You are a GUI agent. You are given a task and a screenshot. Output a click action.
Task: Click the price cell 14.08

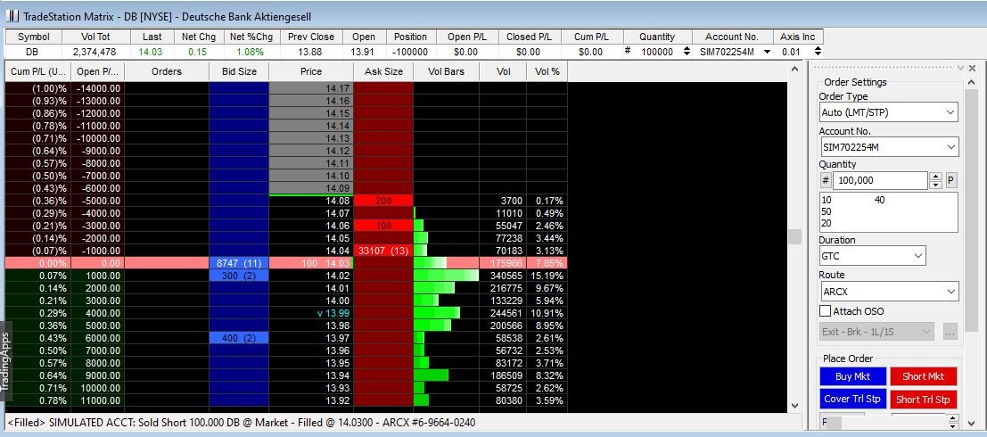(311, 201)
